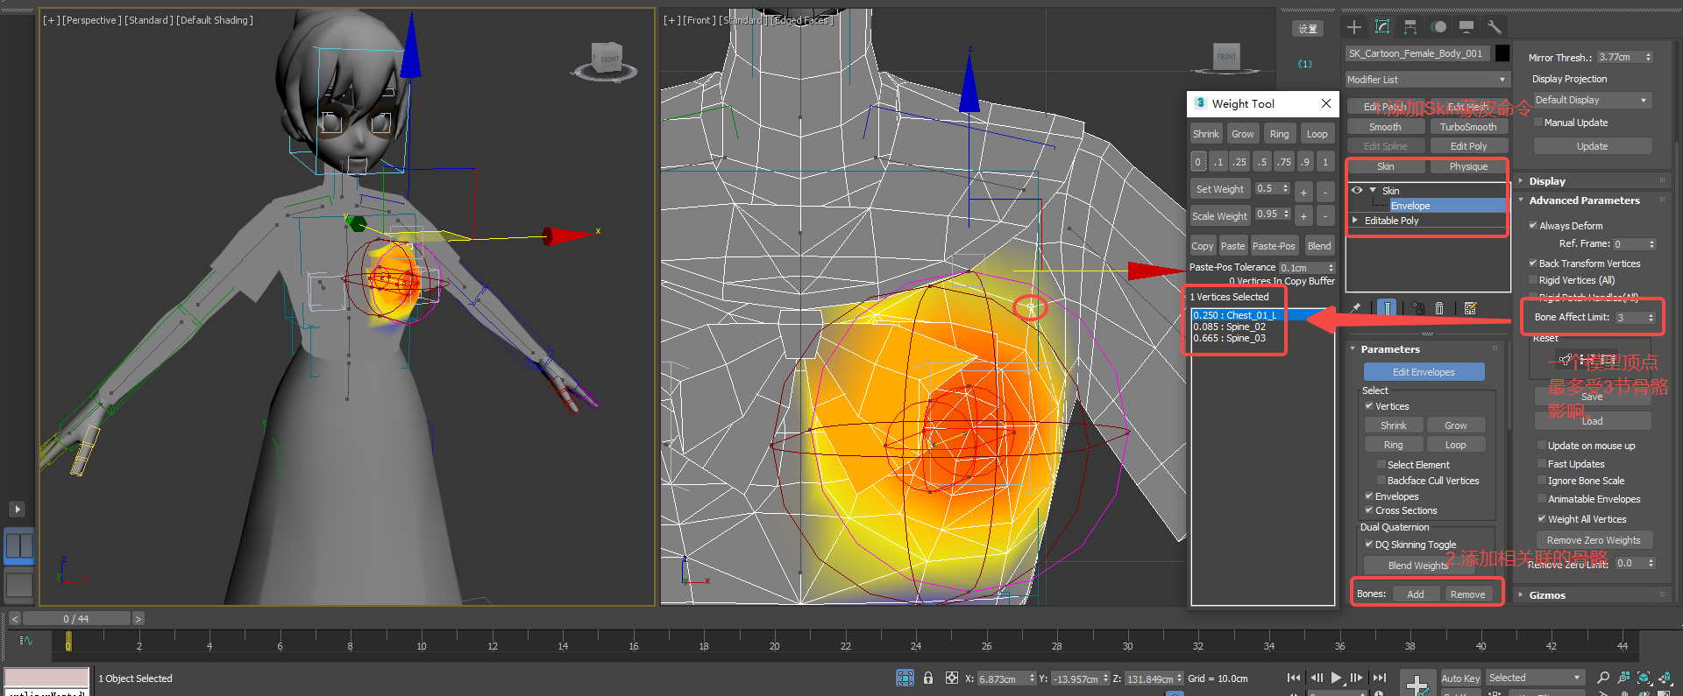Open the key filter Selected dropdown
The width and height of the screenshot is (1683, 696).
[x=1534, y=678]
